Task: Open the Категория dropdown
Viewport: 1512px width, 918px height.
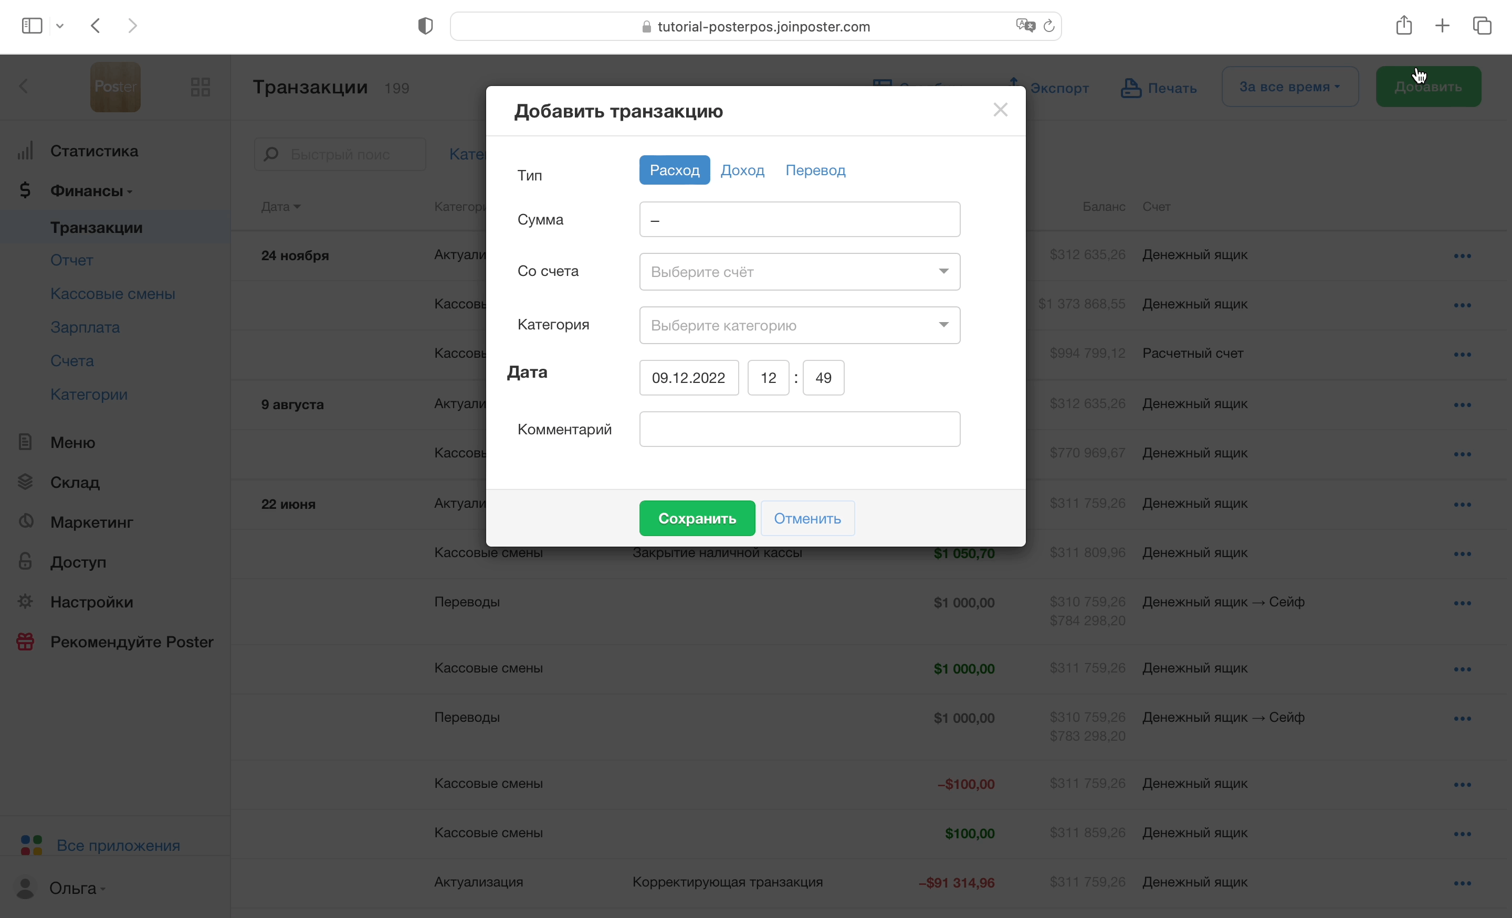Action: (x=799, y=325)
